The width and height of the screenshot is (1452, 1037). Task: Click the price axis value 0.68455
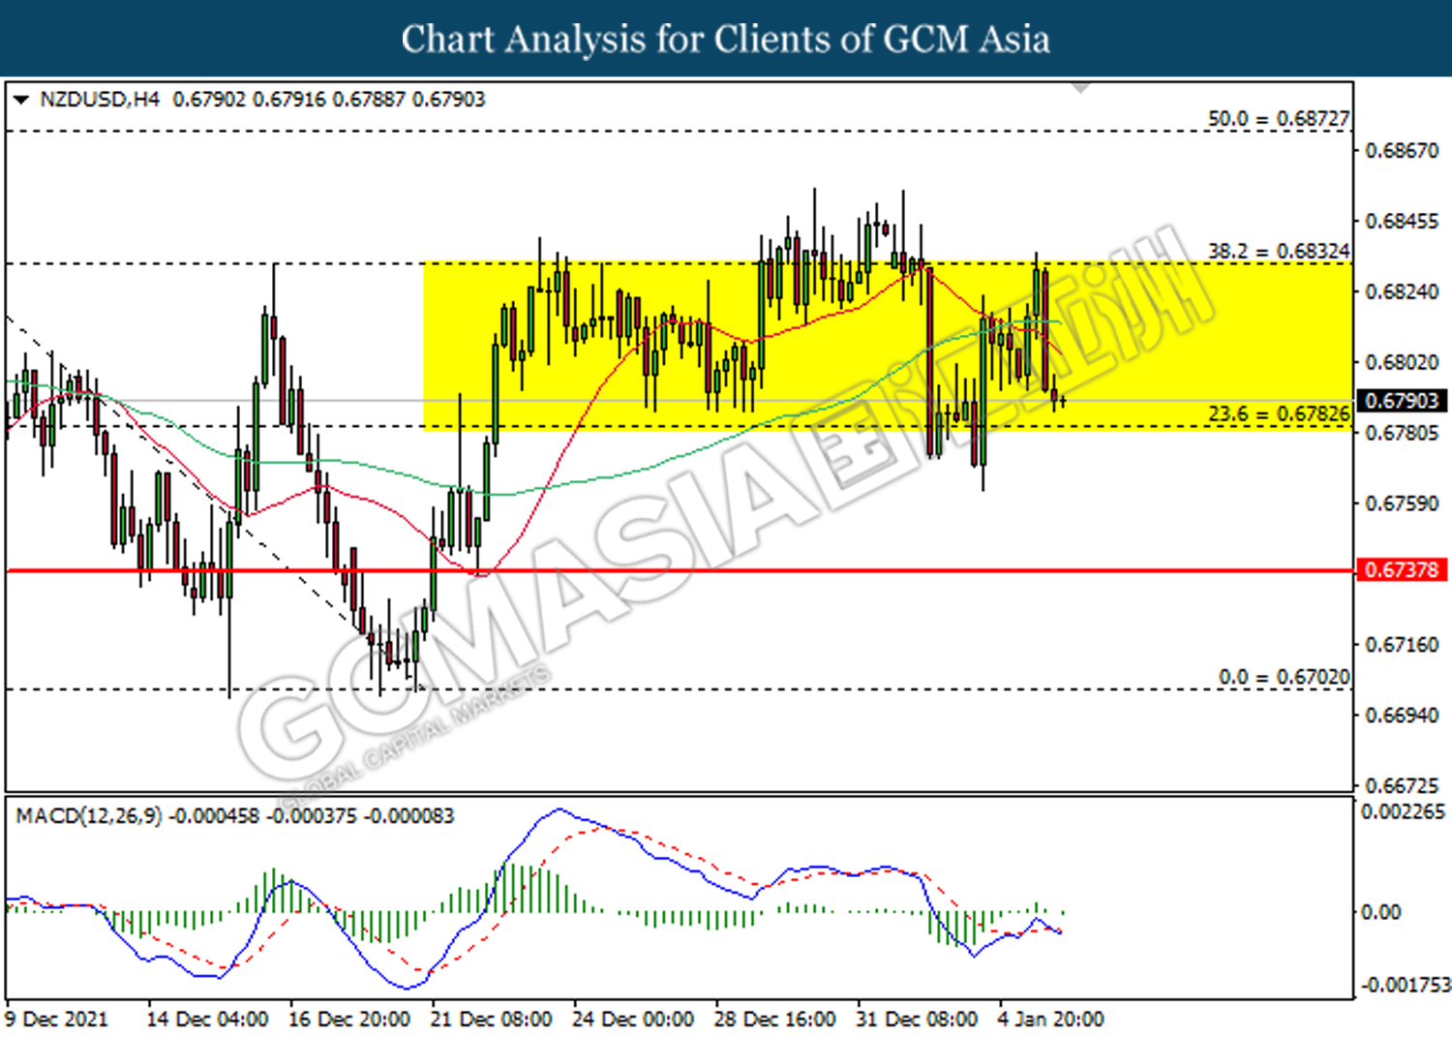coord(1402,222)
